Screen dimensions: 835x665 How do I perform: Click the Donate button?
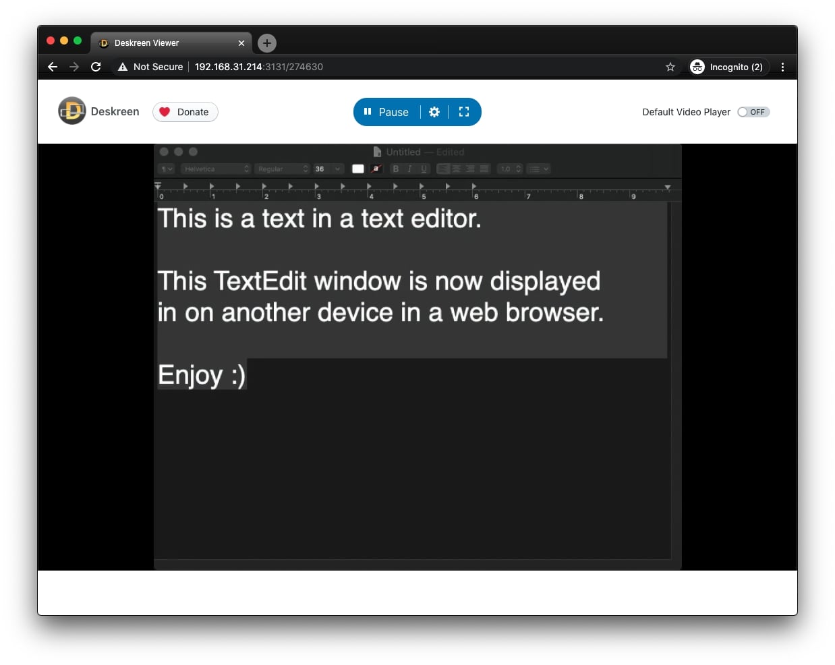click(x=185, y=112)
